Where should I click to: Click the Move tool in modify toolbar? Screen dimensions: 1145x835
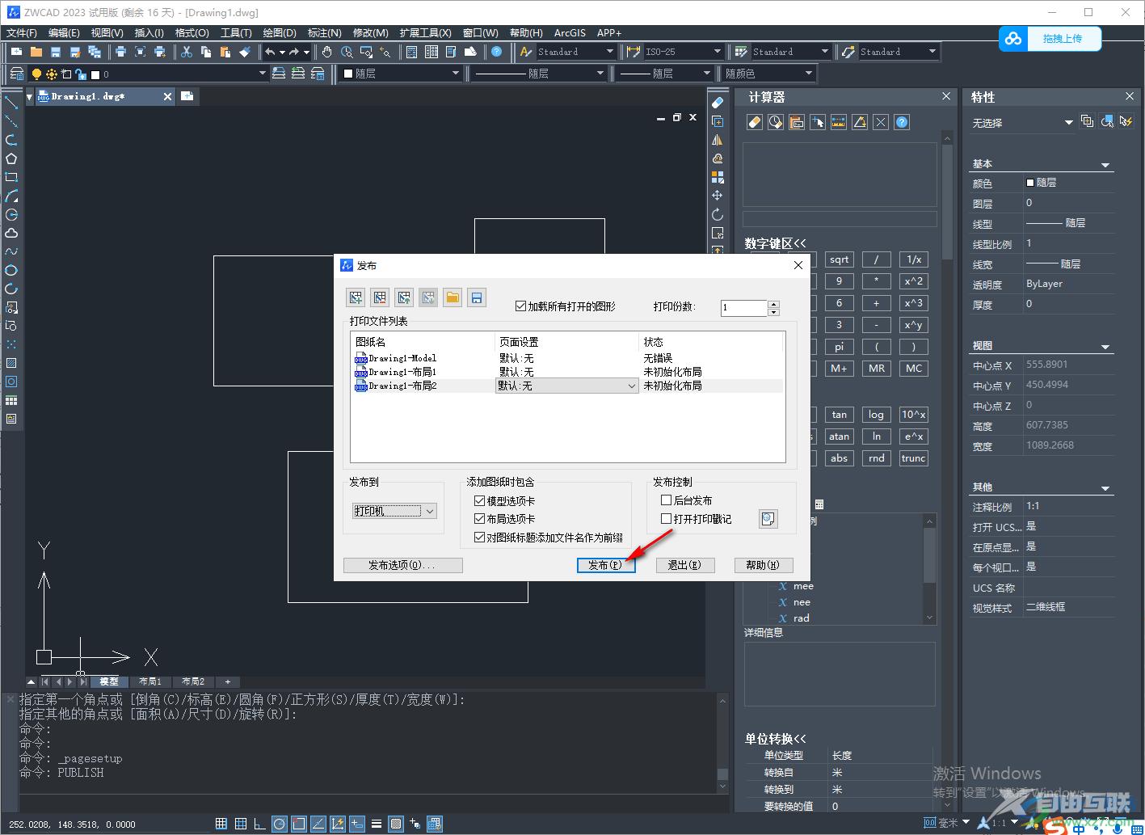point(717,196)
